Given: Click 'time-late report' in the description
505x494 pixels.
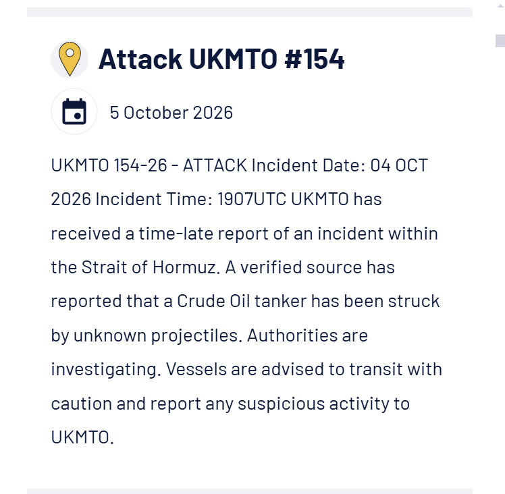Looking at the screenshot, I should (x=203, y=234).
